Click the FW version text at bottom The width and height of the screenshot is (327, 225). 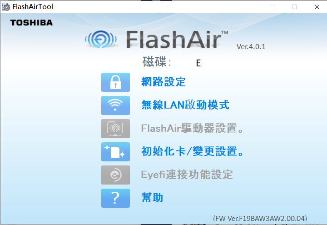[x=260, y=218]
